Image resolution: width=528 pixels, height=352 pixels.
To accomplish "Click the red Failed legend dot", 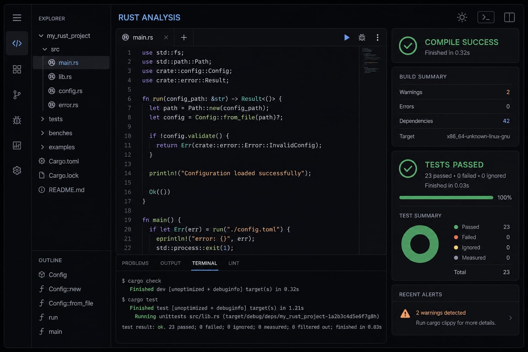I will pyautogui.click(x=456, y=237).
